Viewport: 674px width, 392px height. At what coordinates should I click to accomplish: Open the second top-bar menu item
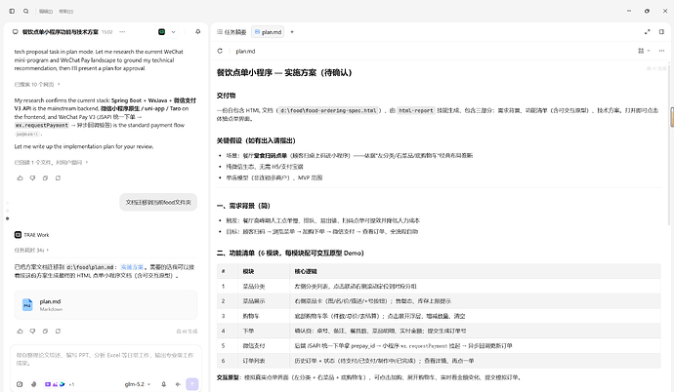[x=66, y=11]
